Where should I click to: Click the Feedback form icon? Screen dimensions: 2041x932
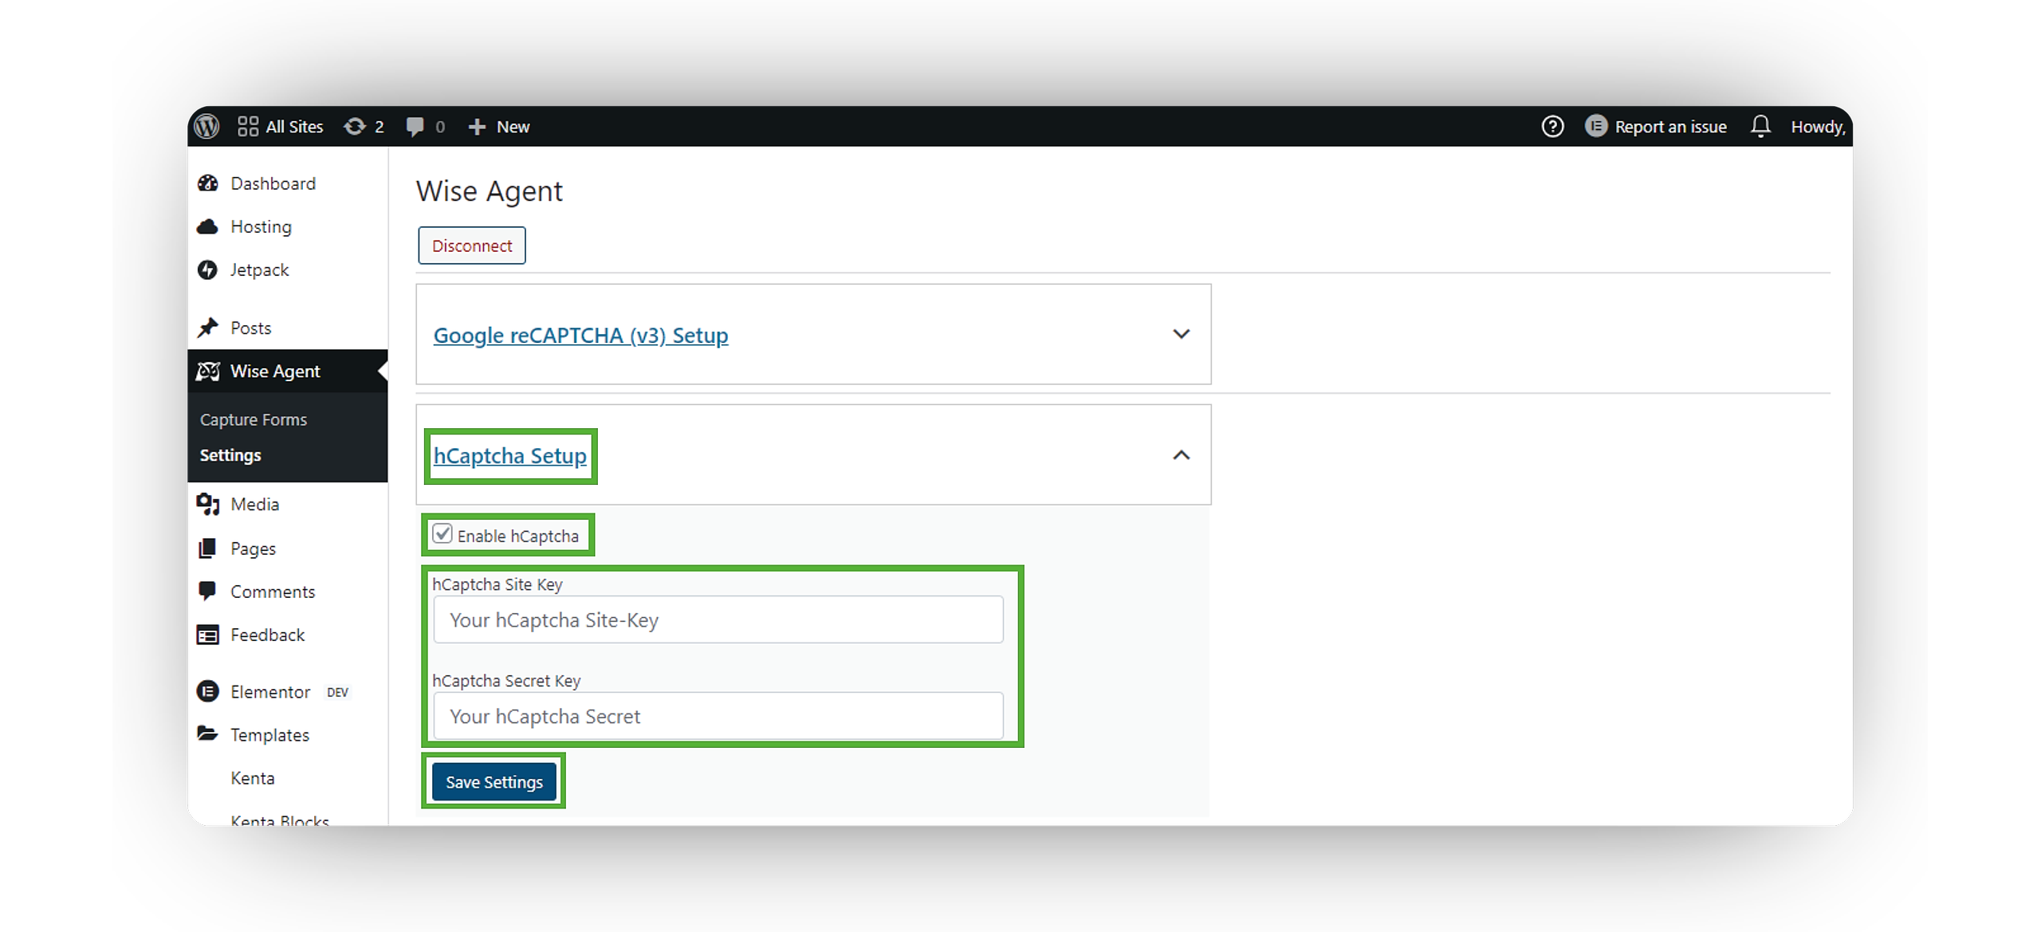click(208, 635)
